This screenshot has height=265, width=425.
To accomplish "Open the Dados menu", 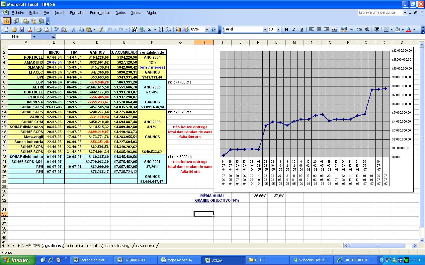I will [x=121, y=13].
